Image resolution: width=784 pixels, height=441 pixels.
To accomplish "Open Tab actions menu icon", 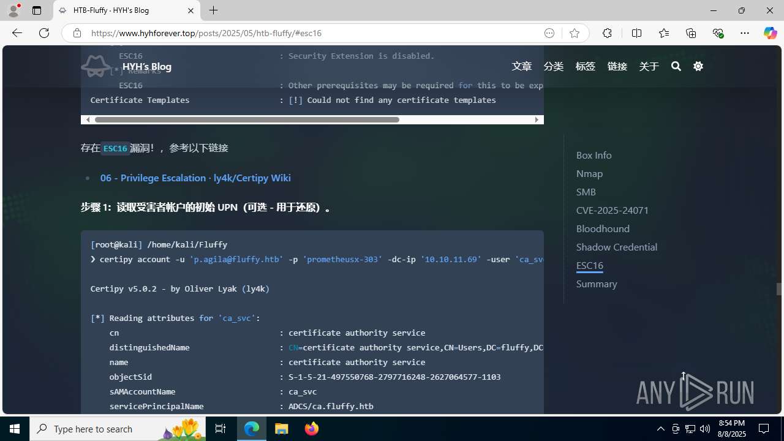I will 37,10.
